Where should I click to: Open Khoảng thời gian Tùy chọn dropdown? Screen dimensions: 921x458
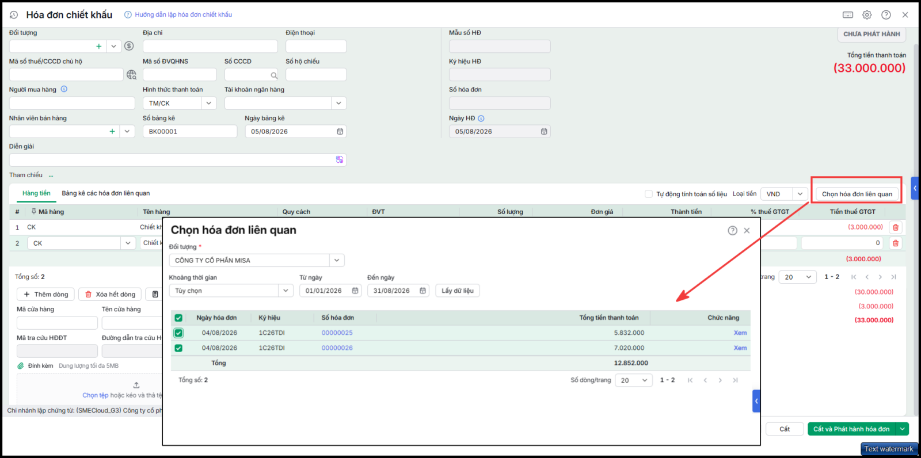286,291
